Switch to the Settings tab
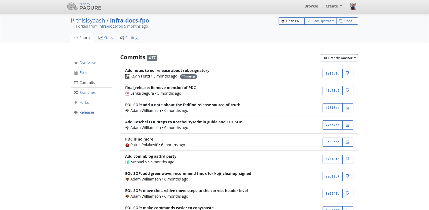The width and height of the screenshot is (429, 210). coord(130,38)
